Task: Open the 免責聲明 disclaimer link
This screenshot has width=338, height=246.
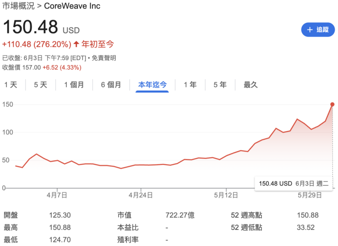Action: 104,58
